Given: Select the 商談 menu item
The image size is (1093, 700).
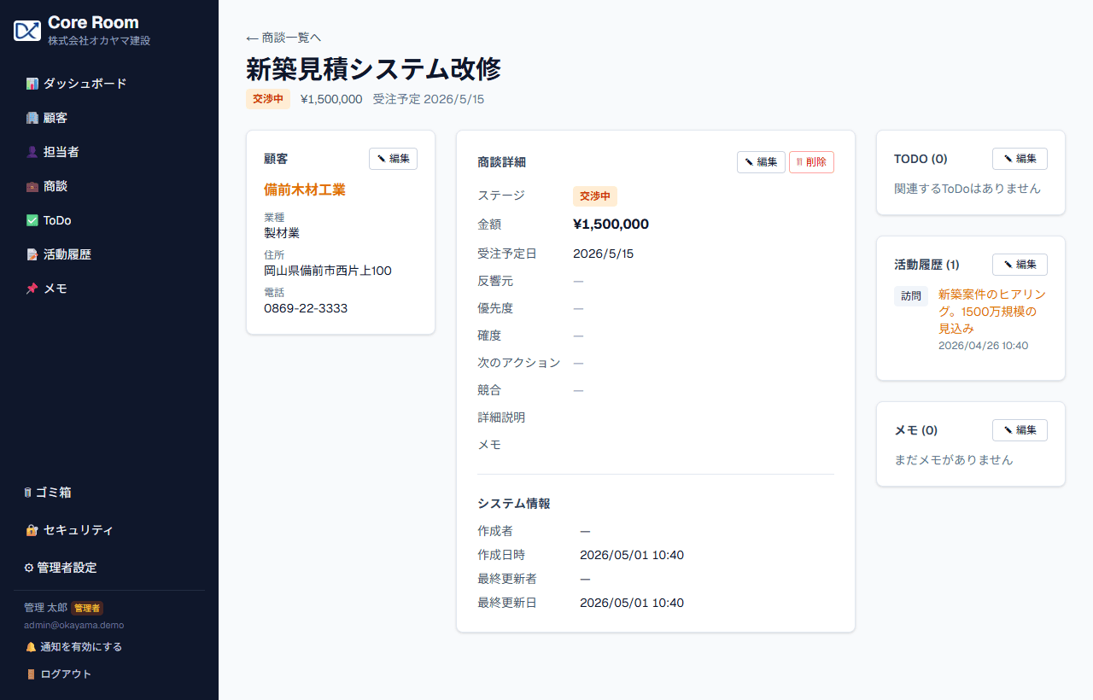Looking at the screenshot, I should point(109,186).
